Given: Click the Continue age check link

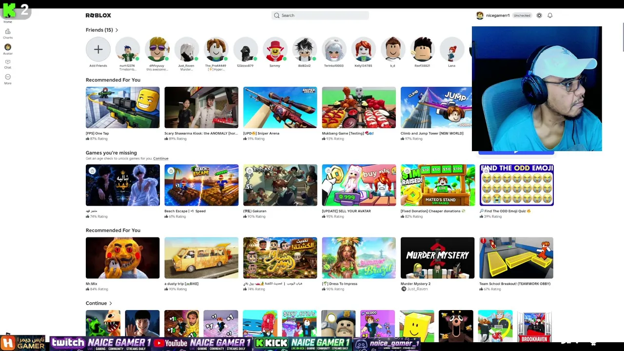Looking at the screenshot, I should click(x=161, y=158).
